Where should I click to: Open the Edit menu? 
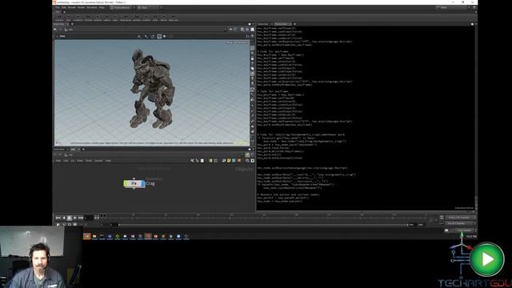64,7
